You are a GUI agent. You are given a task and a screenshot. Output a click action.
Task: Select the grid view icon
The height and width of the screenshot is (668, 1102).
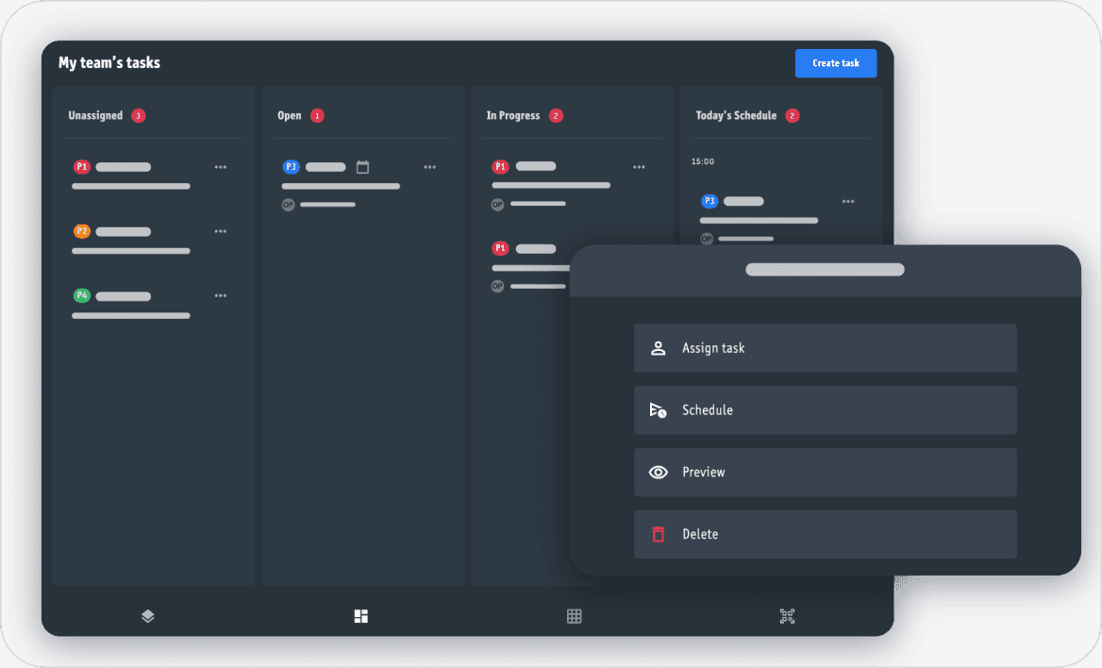tap(575, 615)
